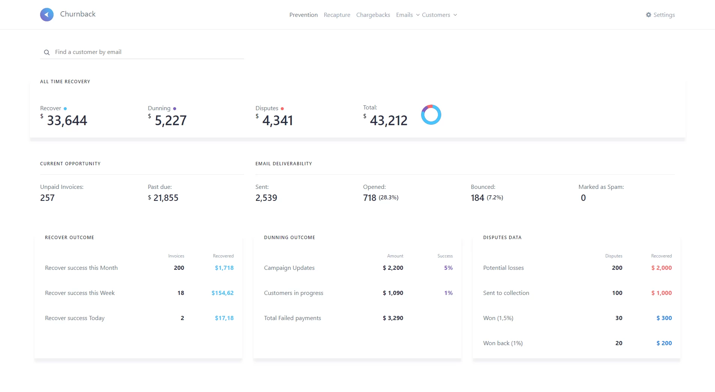The image size is (715, 392).
Task: Click the purple dot beside Dunning
Action: pos(175,109)
